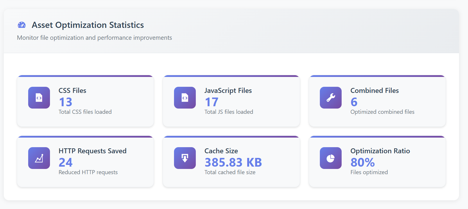This screenshot has height=209, width=468.
Task: Click the Combined Files card title
Action: coord(374,91)
